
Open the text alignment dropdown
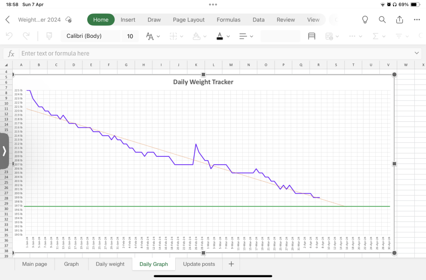245,36
